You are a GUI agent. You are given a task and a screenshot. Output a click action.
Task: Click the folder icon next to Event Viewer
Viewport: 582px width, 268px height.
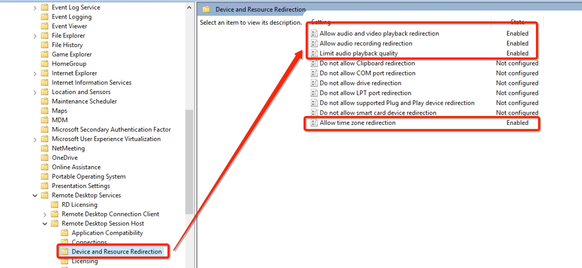tap(44, 26)
